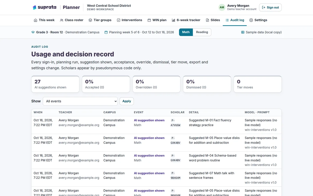This screenshot has height=196, width=313.
Task: Click the Accepted (0) stat card
Action: [x=106, y=84]
